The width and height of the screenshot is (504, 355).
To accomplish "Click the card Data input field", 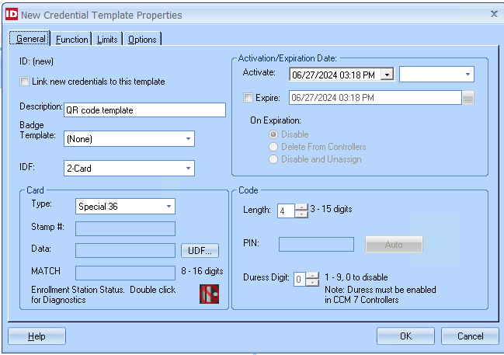I will click(125, 250).
